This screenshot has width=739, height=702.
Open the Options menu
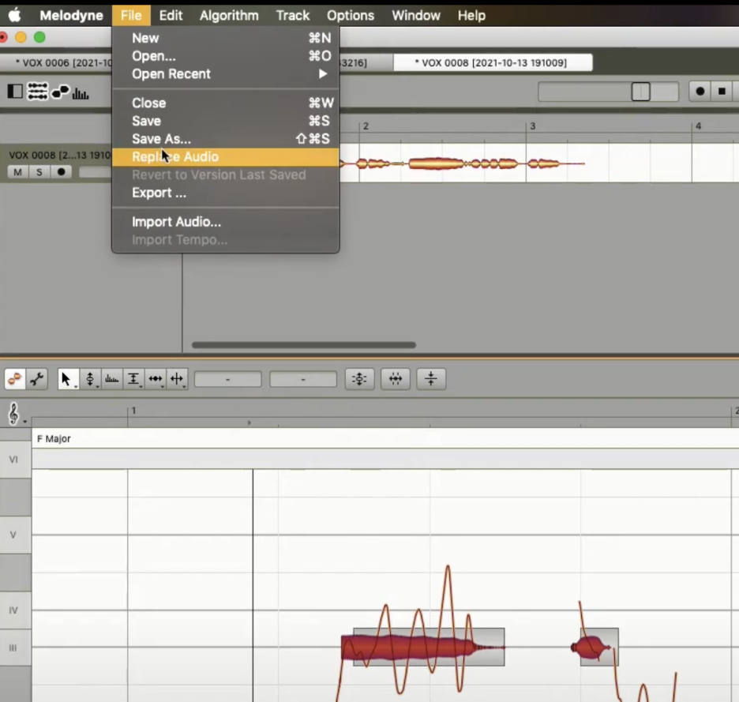pos(351,16)
